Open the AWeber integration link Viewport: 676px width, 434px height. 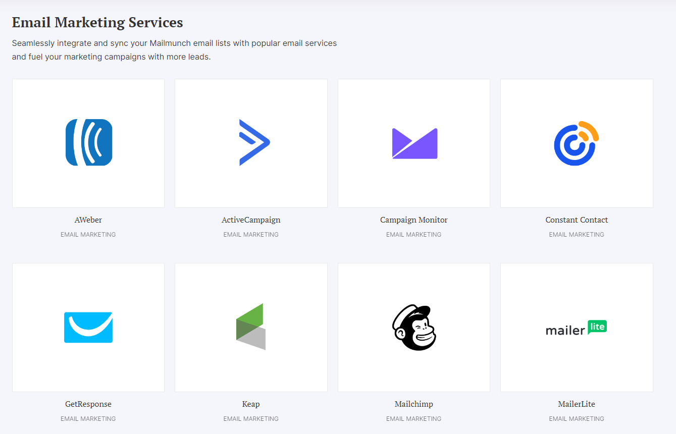pyautogui.click(x=88, y=220)
